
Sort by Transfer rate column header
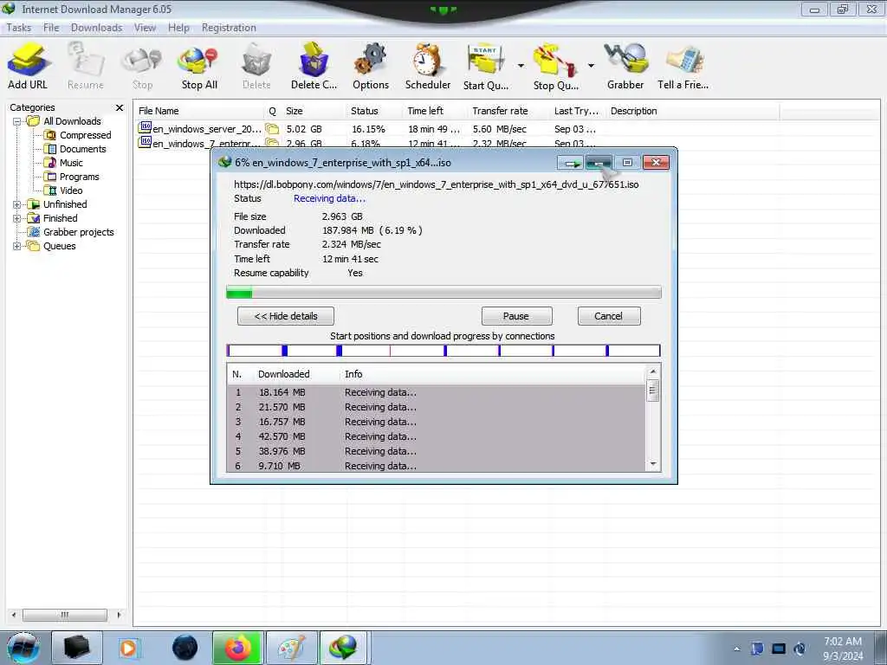508,111
